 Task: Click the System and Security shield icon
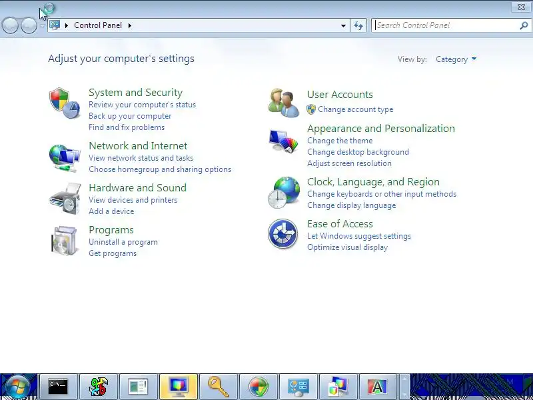click(x=65, y=103)
